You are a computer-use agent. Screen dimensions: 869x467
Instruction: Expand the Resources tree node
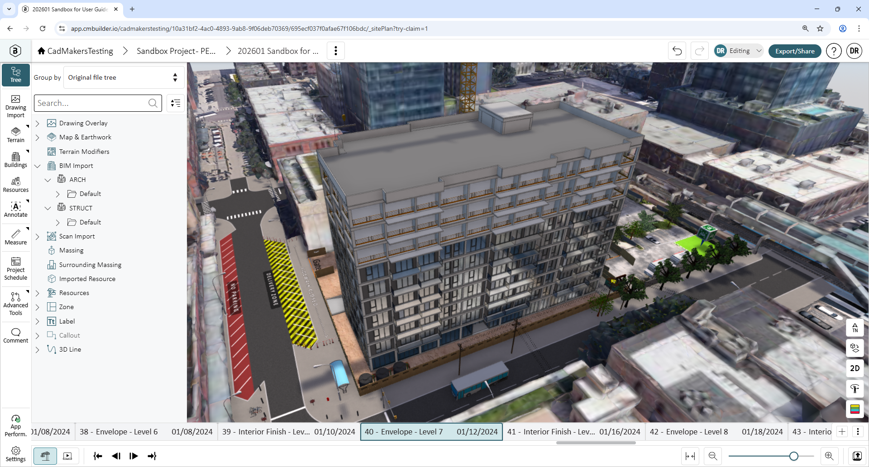click(38, 293)
